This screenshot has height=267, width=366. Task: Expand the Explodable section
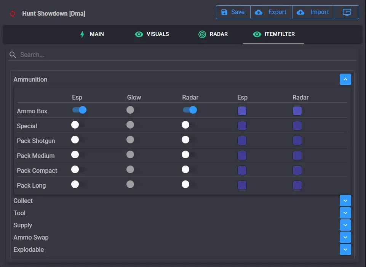pyautogui.click(x=345, y=249)
